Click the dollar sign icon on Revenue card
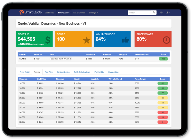Image resolution: width=192 pixels, height=140 pixels. [x=48, y=40]
